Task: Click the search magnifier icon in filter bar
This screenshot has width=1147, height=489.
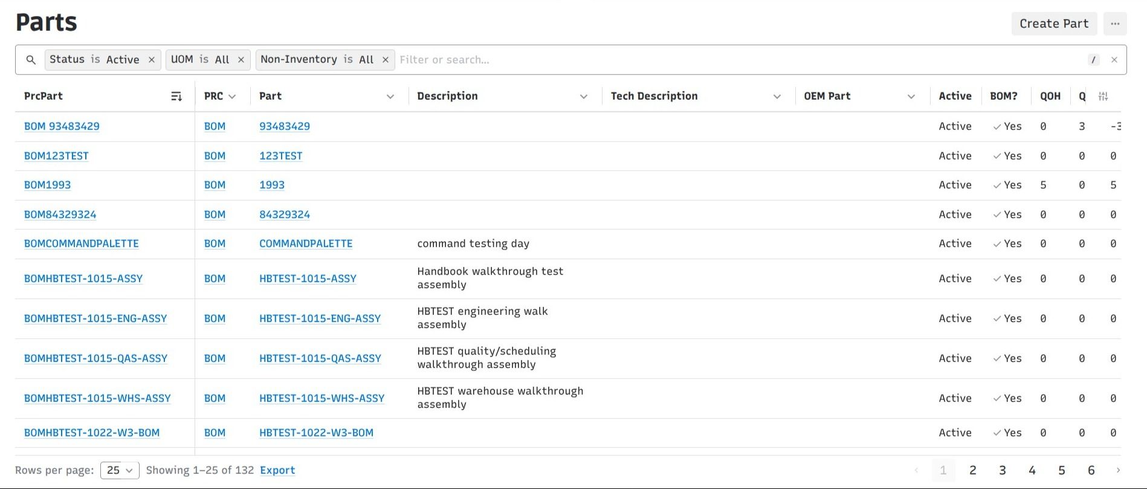Action: pyautogui.click(x=31, y=60)
